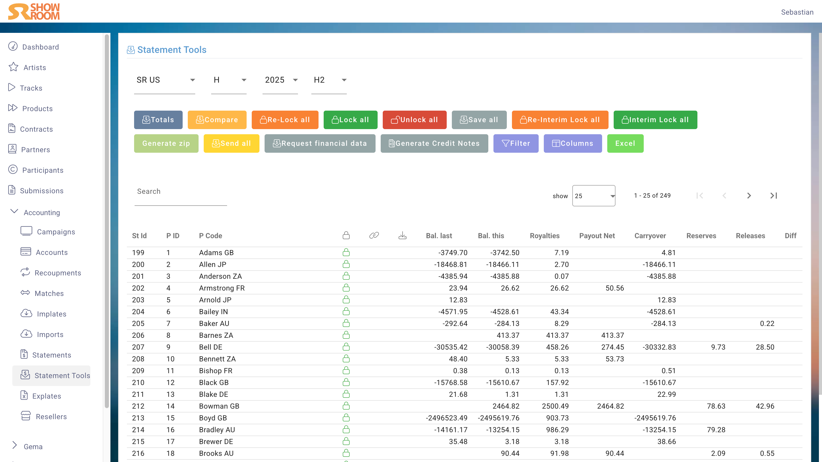This screenshot has width=822, height=462.
Task: Open the SR US company dropdown
Action: tap(165, 80)
